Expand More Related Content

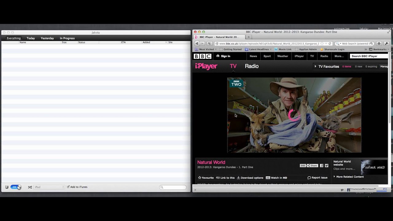(348, 177)
